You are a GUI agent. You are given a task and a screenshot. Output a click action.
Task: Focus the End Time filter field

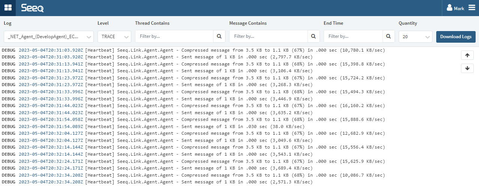pyautogui.click(x=353, y=36)
